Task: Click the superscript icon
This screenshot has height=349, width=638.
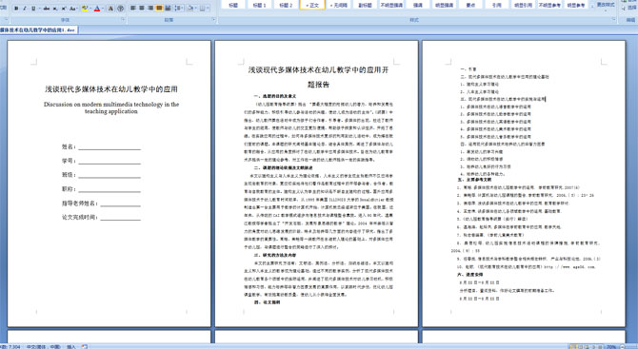Action: click(x=64, y=9)
